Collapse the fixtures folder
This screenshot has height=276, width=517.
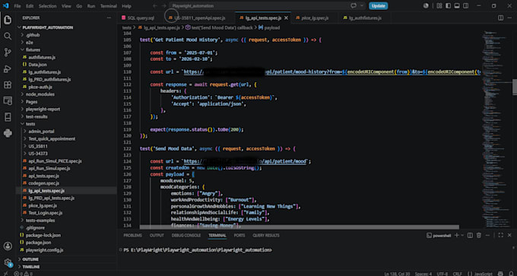tap(22, 49)
